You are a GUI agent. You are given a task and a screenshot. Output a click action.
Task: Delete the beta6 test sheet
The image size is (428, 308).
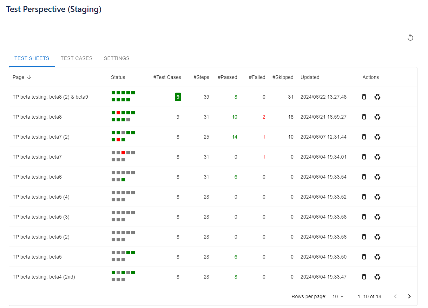[x=364, y=177]
